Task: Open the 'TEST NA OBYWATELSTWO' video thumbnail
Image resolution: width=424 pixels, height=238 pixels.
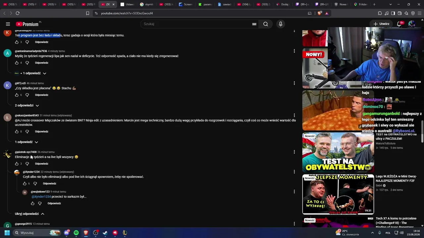Action: point(338,152)
